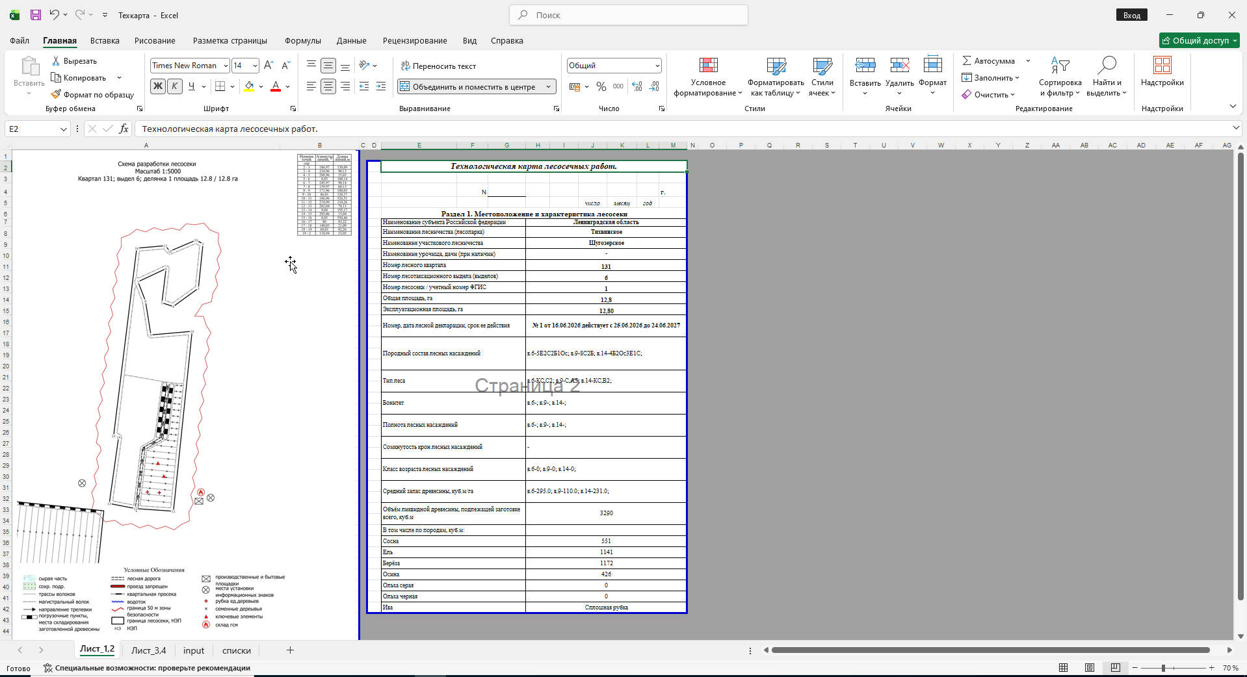This screenshot has height=677, width=1247.
Task: Click Переносить текст button
Action: tap(439, 66)
